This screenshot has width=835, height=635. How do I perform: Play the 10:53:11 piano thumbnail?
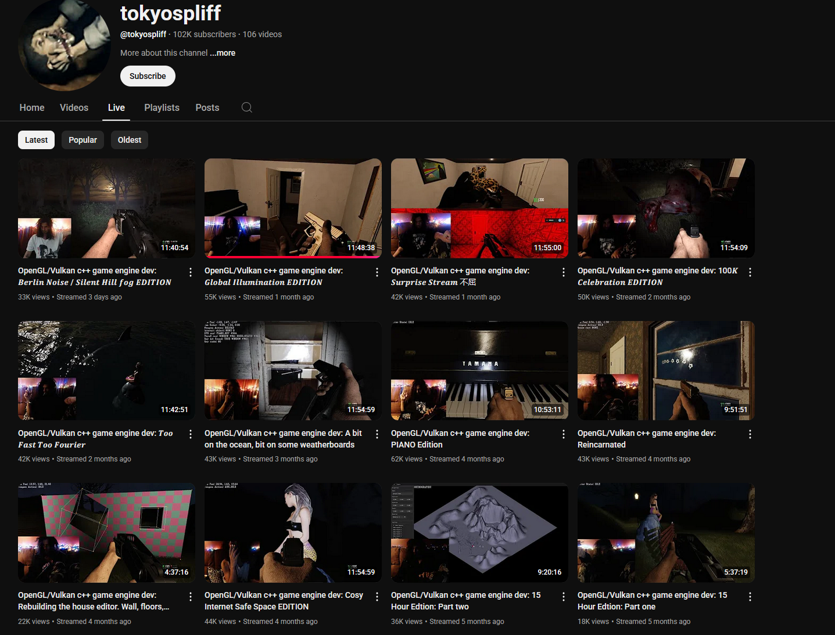click(x=479, y=370)
